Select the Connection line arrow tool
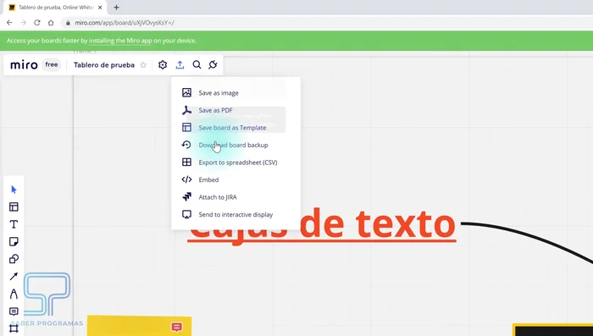 coord(14,276)
